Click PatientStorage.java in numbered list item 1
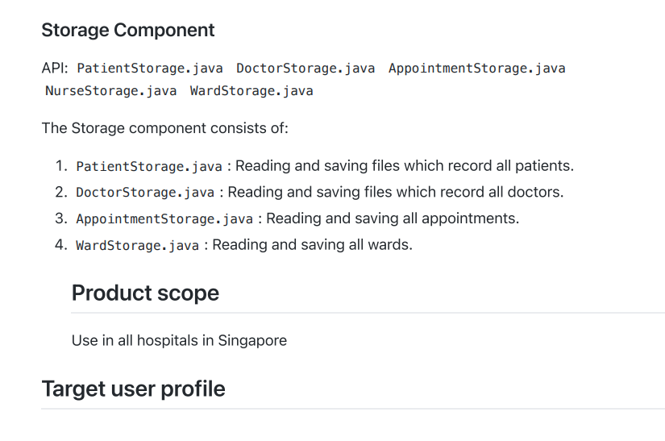The height and width of the screenshot is (441, 665). pos(149,167)
